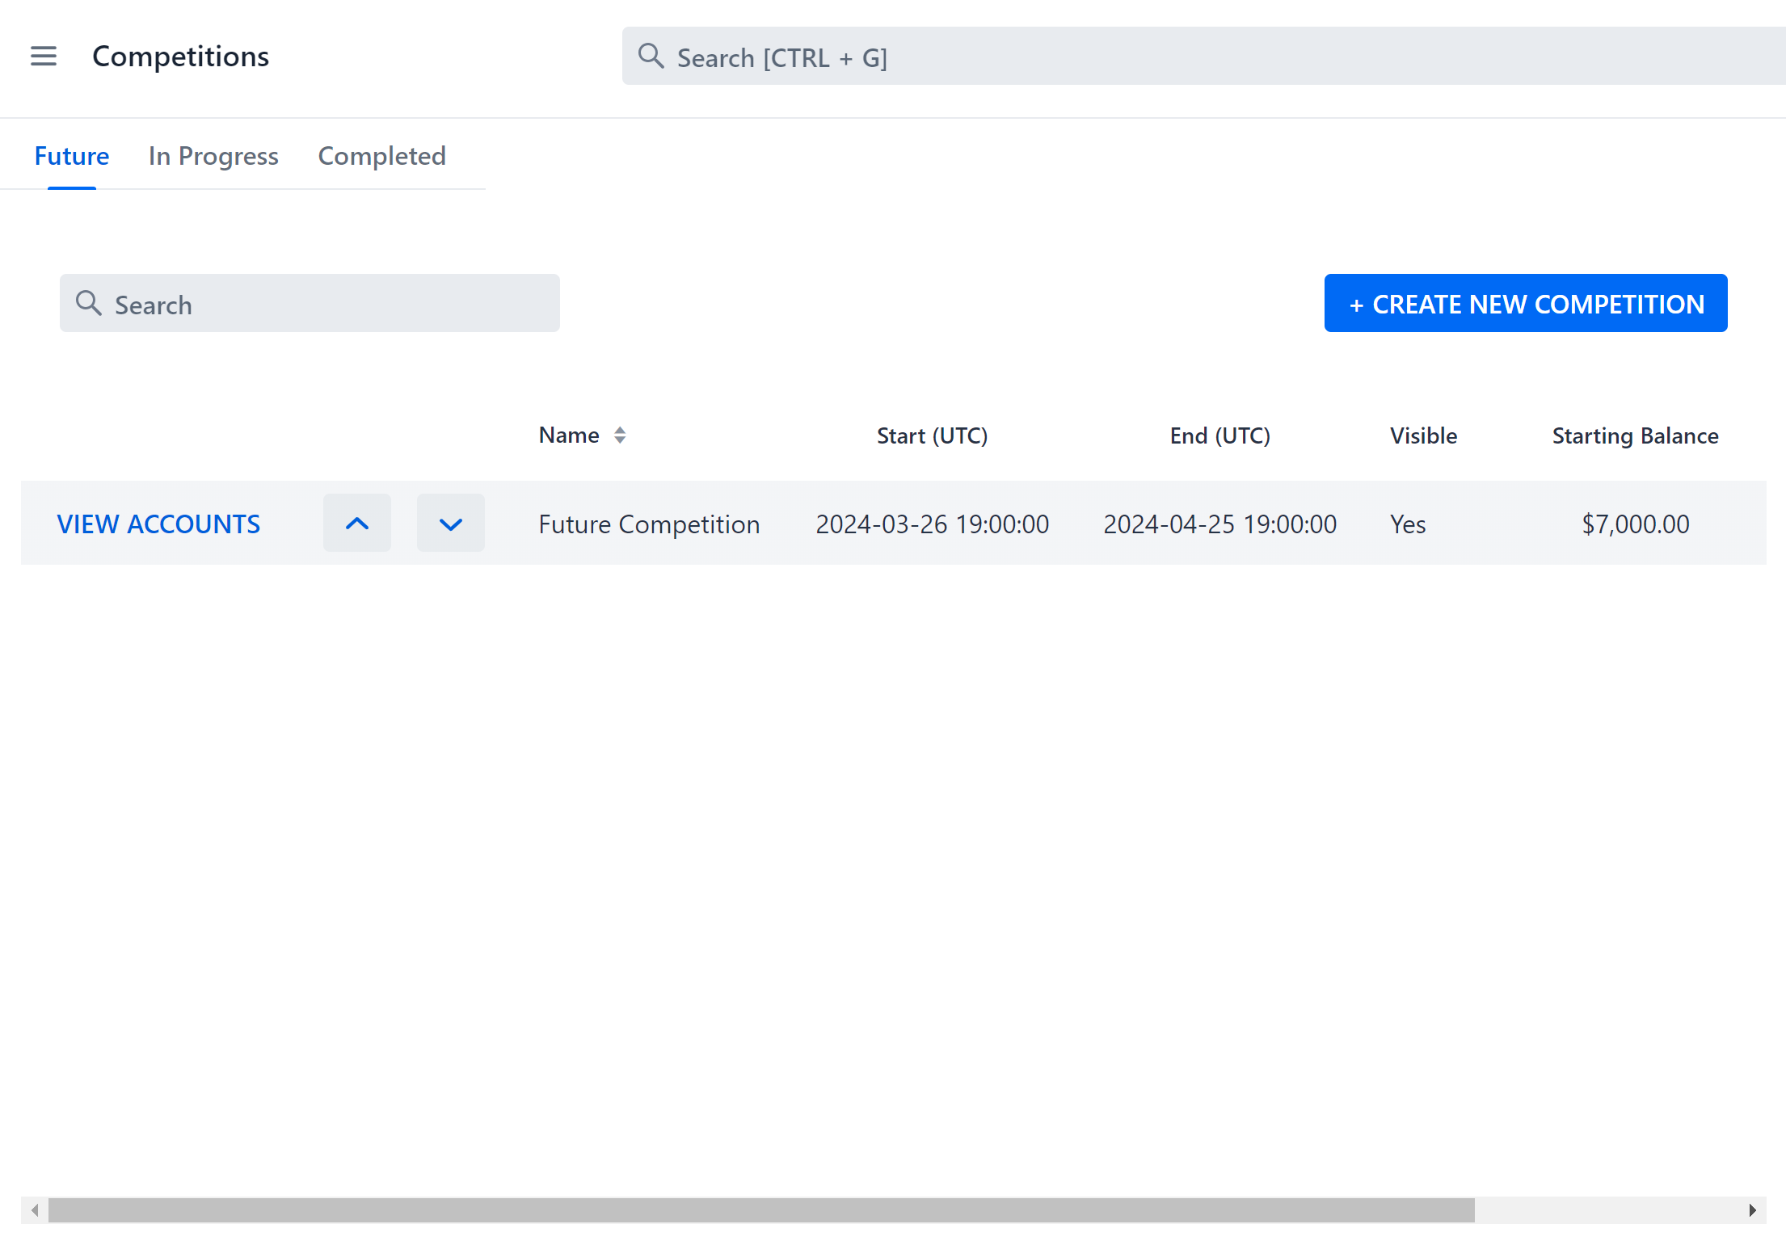The image size is (1786, 1241).
Task: Click the horizontal scrollbar thumb
Action: (760, 1209)
